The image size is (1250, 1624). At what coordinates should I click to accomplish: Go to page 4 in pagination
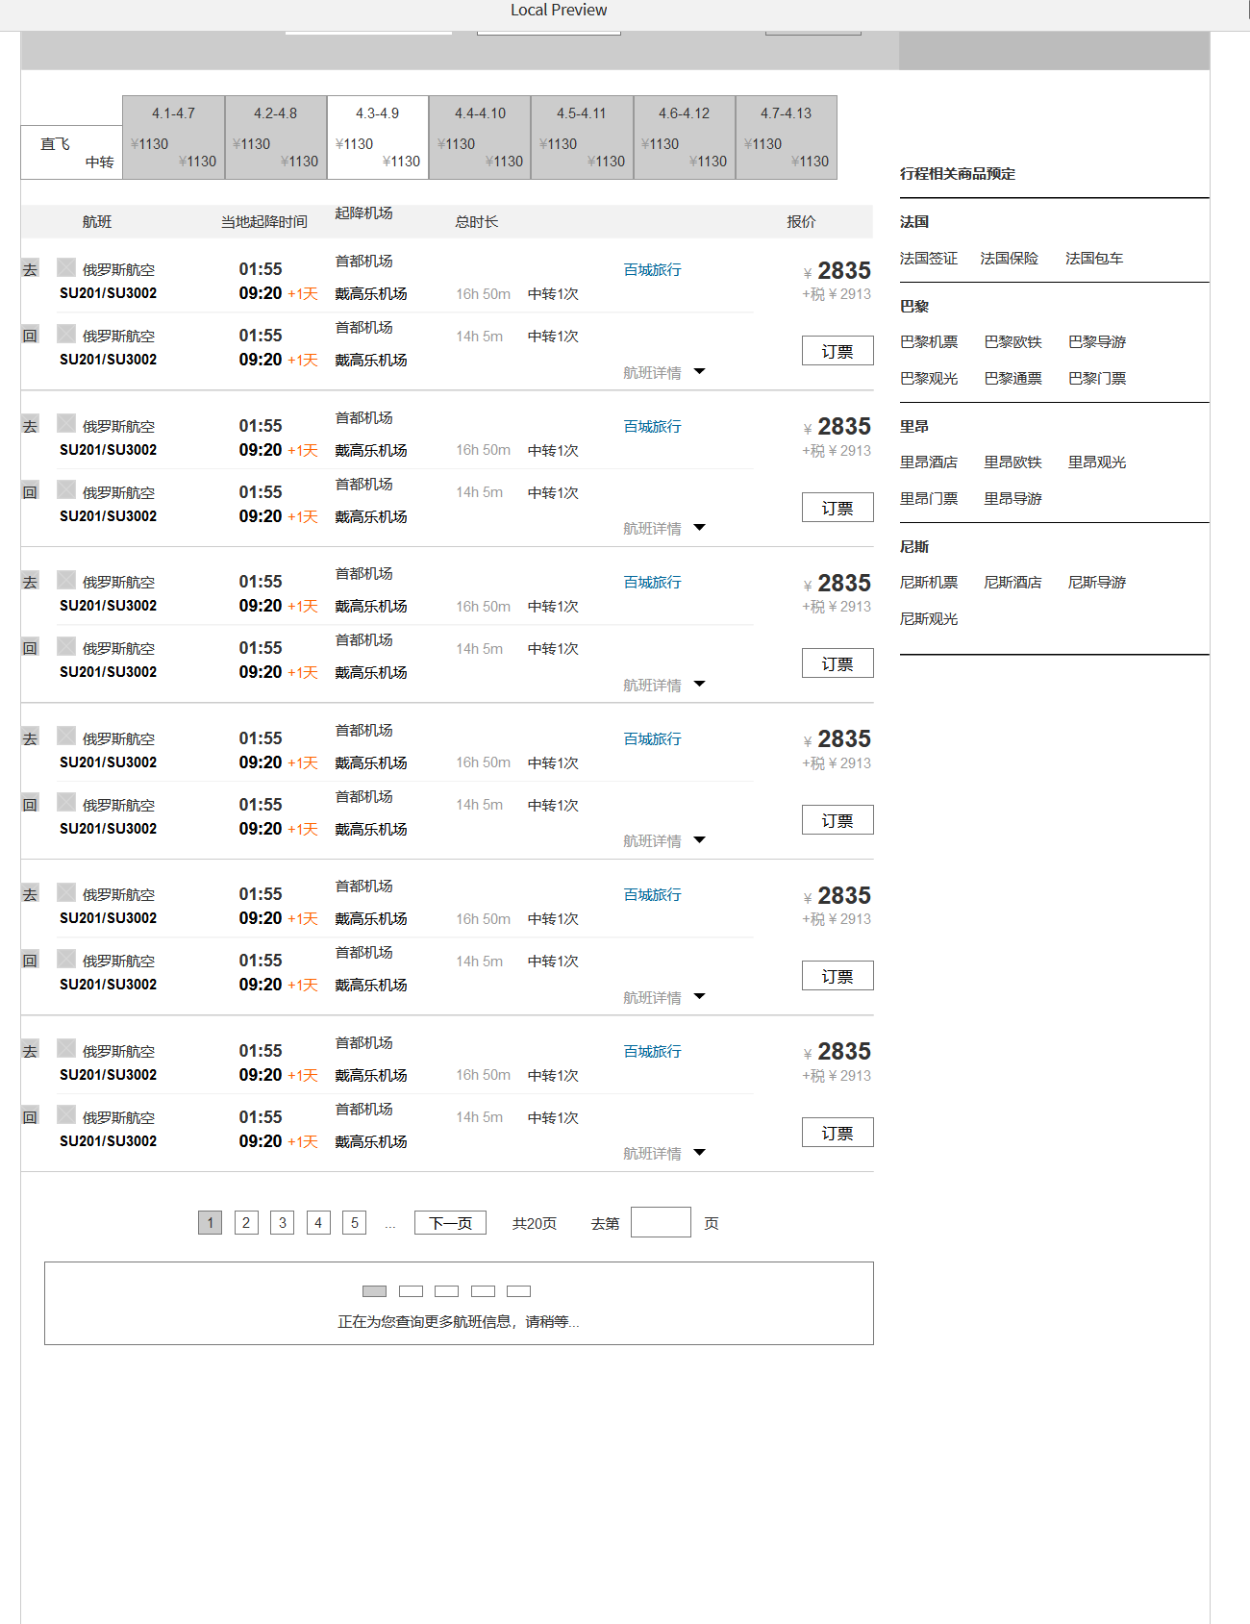[318, 1223]
